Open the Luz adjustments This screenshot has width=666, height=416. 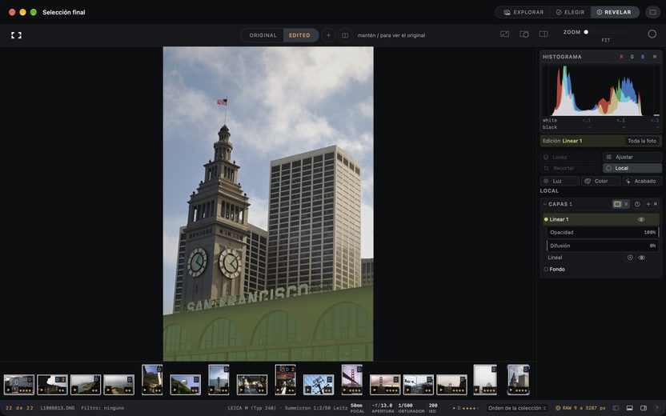(560, 182)
